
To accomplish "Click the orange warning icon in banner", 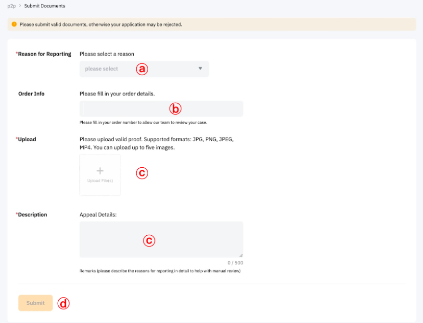I will point(14,24).
